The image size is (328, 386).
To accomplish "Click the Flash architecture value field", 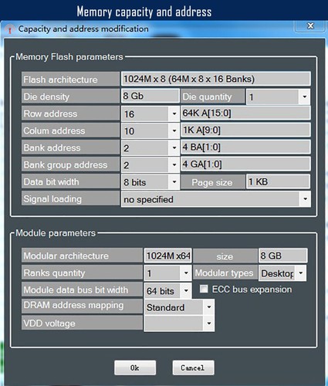I will click(216, 79).
